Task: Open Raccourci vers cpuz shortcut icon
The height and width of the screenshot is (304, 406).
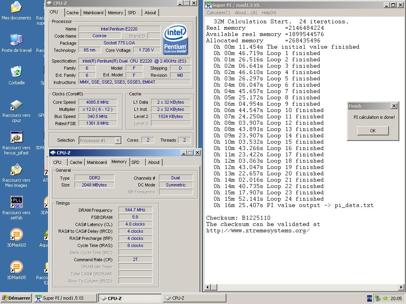Action: [x=16, y=104]
